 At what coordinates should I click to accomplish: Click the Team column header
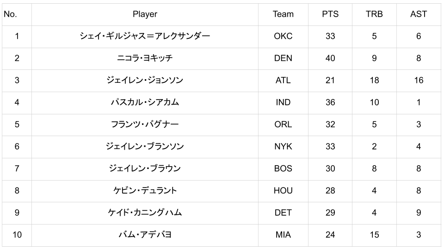(x=283, y=14)
